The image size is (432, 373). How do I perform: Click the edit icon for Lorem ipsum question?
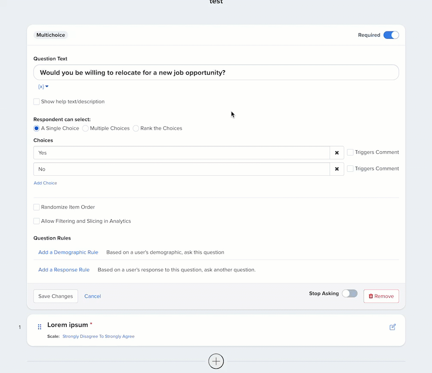[392, 327]
